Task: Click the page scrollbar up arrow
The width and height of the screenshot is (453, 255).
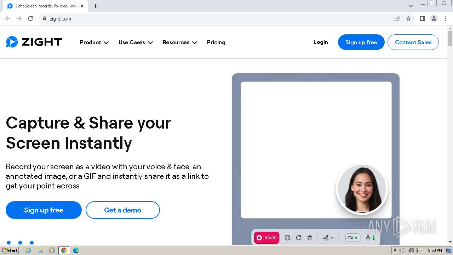Action: 450,28
